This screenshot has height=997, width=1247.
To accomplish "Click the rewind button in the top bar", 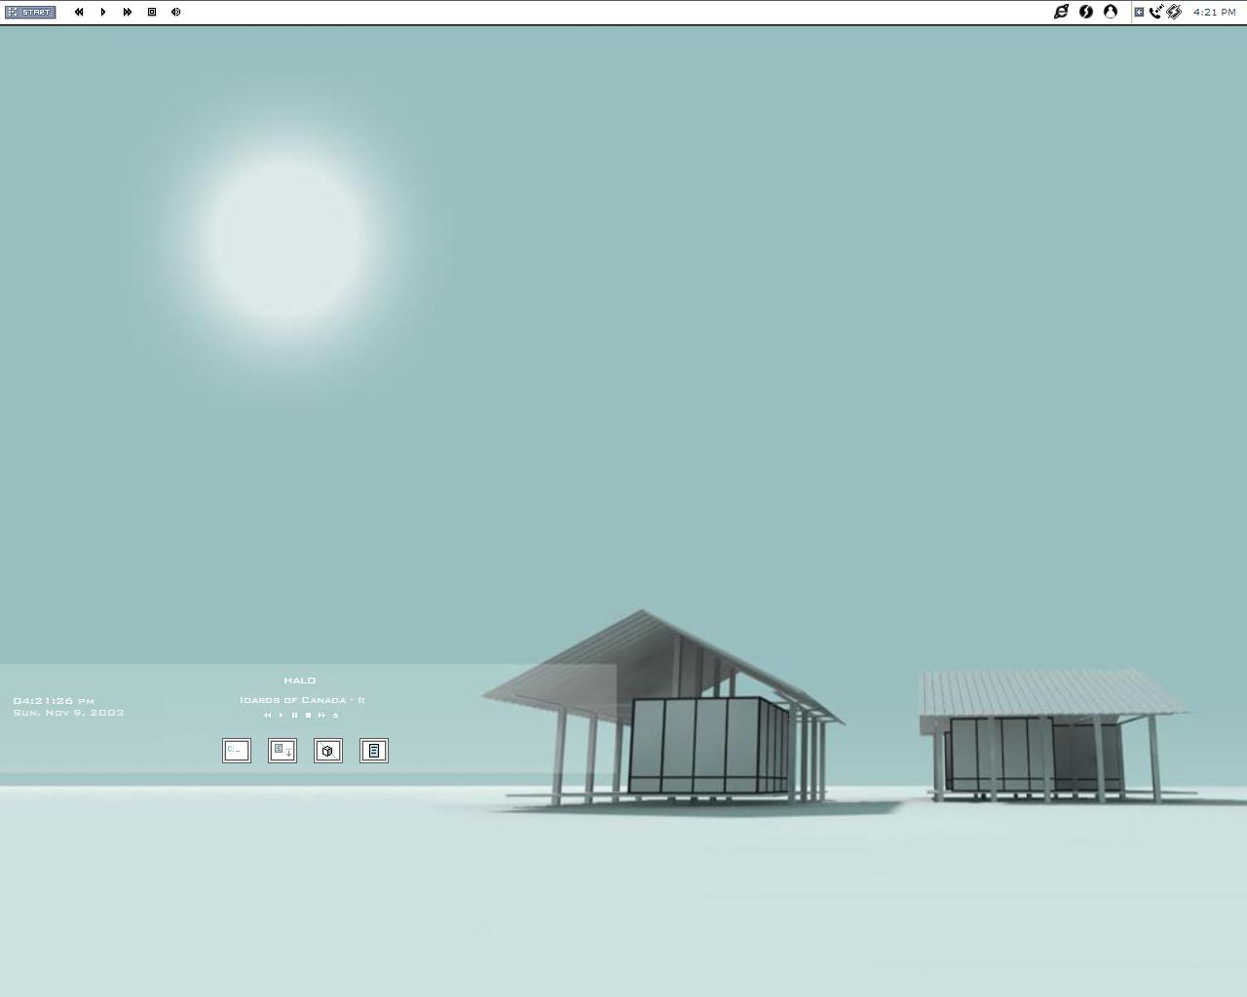I will click(79, 12).
